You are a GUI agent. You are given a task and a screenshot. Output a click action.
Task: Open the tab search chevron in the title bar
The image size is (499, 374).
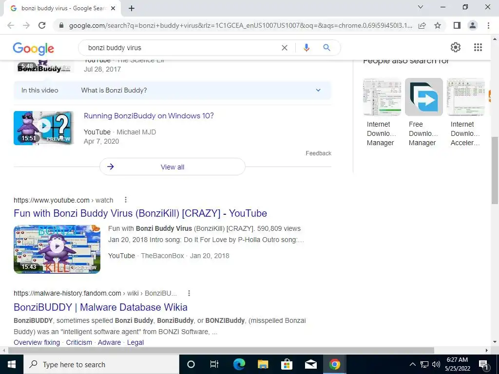pyautogui.click(x=421, y=7)
